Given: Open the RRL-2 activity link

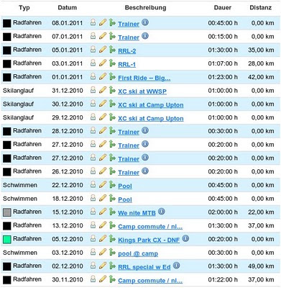Looking at the screenshot, I should pos(127,51).
